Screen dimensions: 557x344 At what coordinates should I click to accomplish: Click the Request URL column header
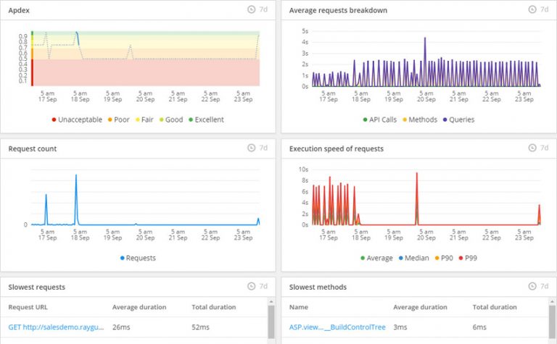(x=28, y=307)
